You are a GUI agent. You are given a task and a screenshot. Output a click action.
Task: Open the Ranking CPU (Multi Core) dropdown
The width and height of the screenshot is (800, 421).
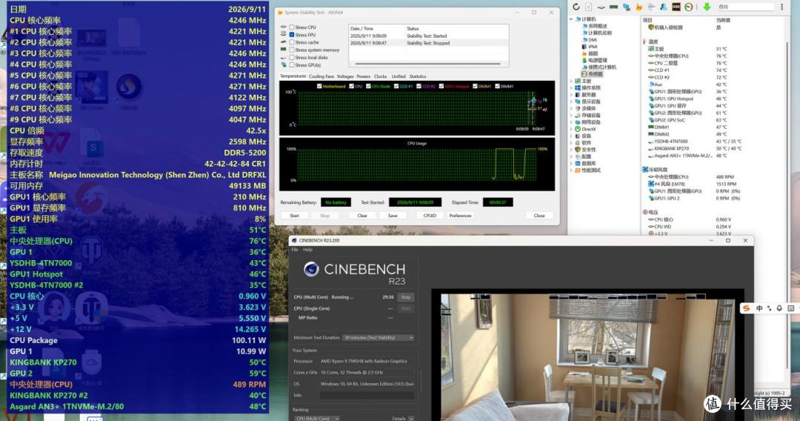point(317,419)
